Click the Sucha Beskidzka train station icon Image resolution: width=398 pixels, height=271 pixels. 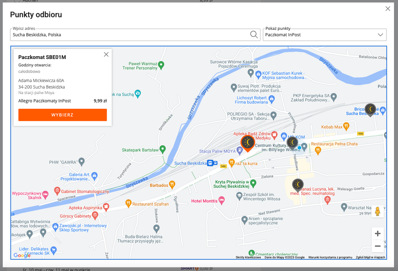point(210,163)
